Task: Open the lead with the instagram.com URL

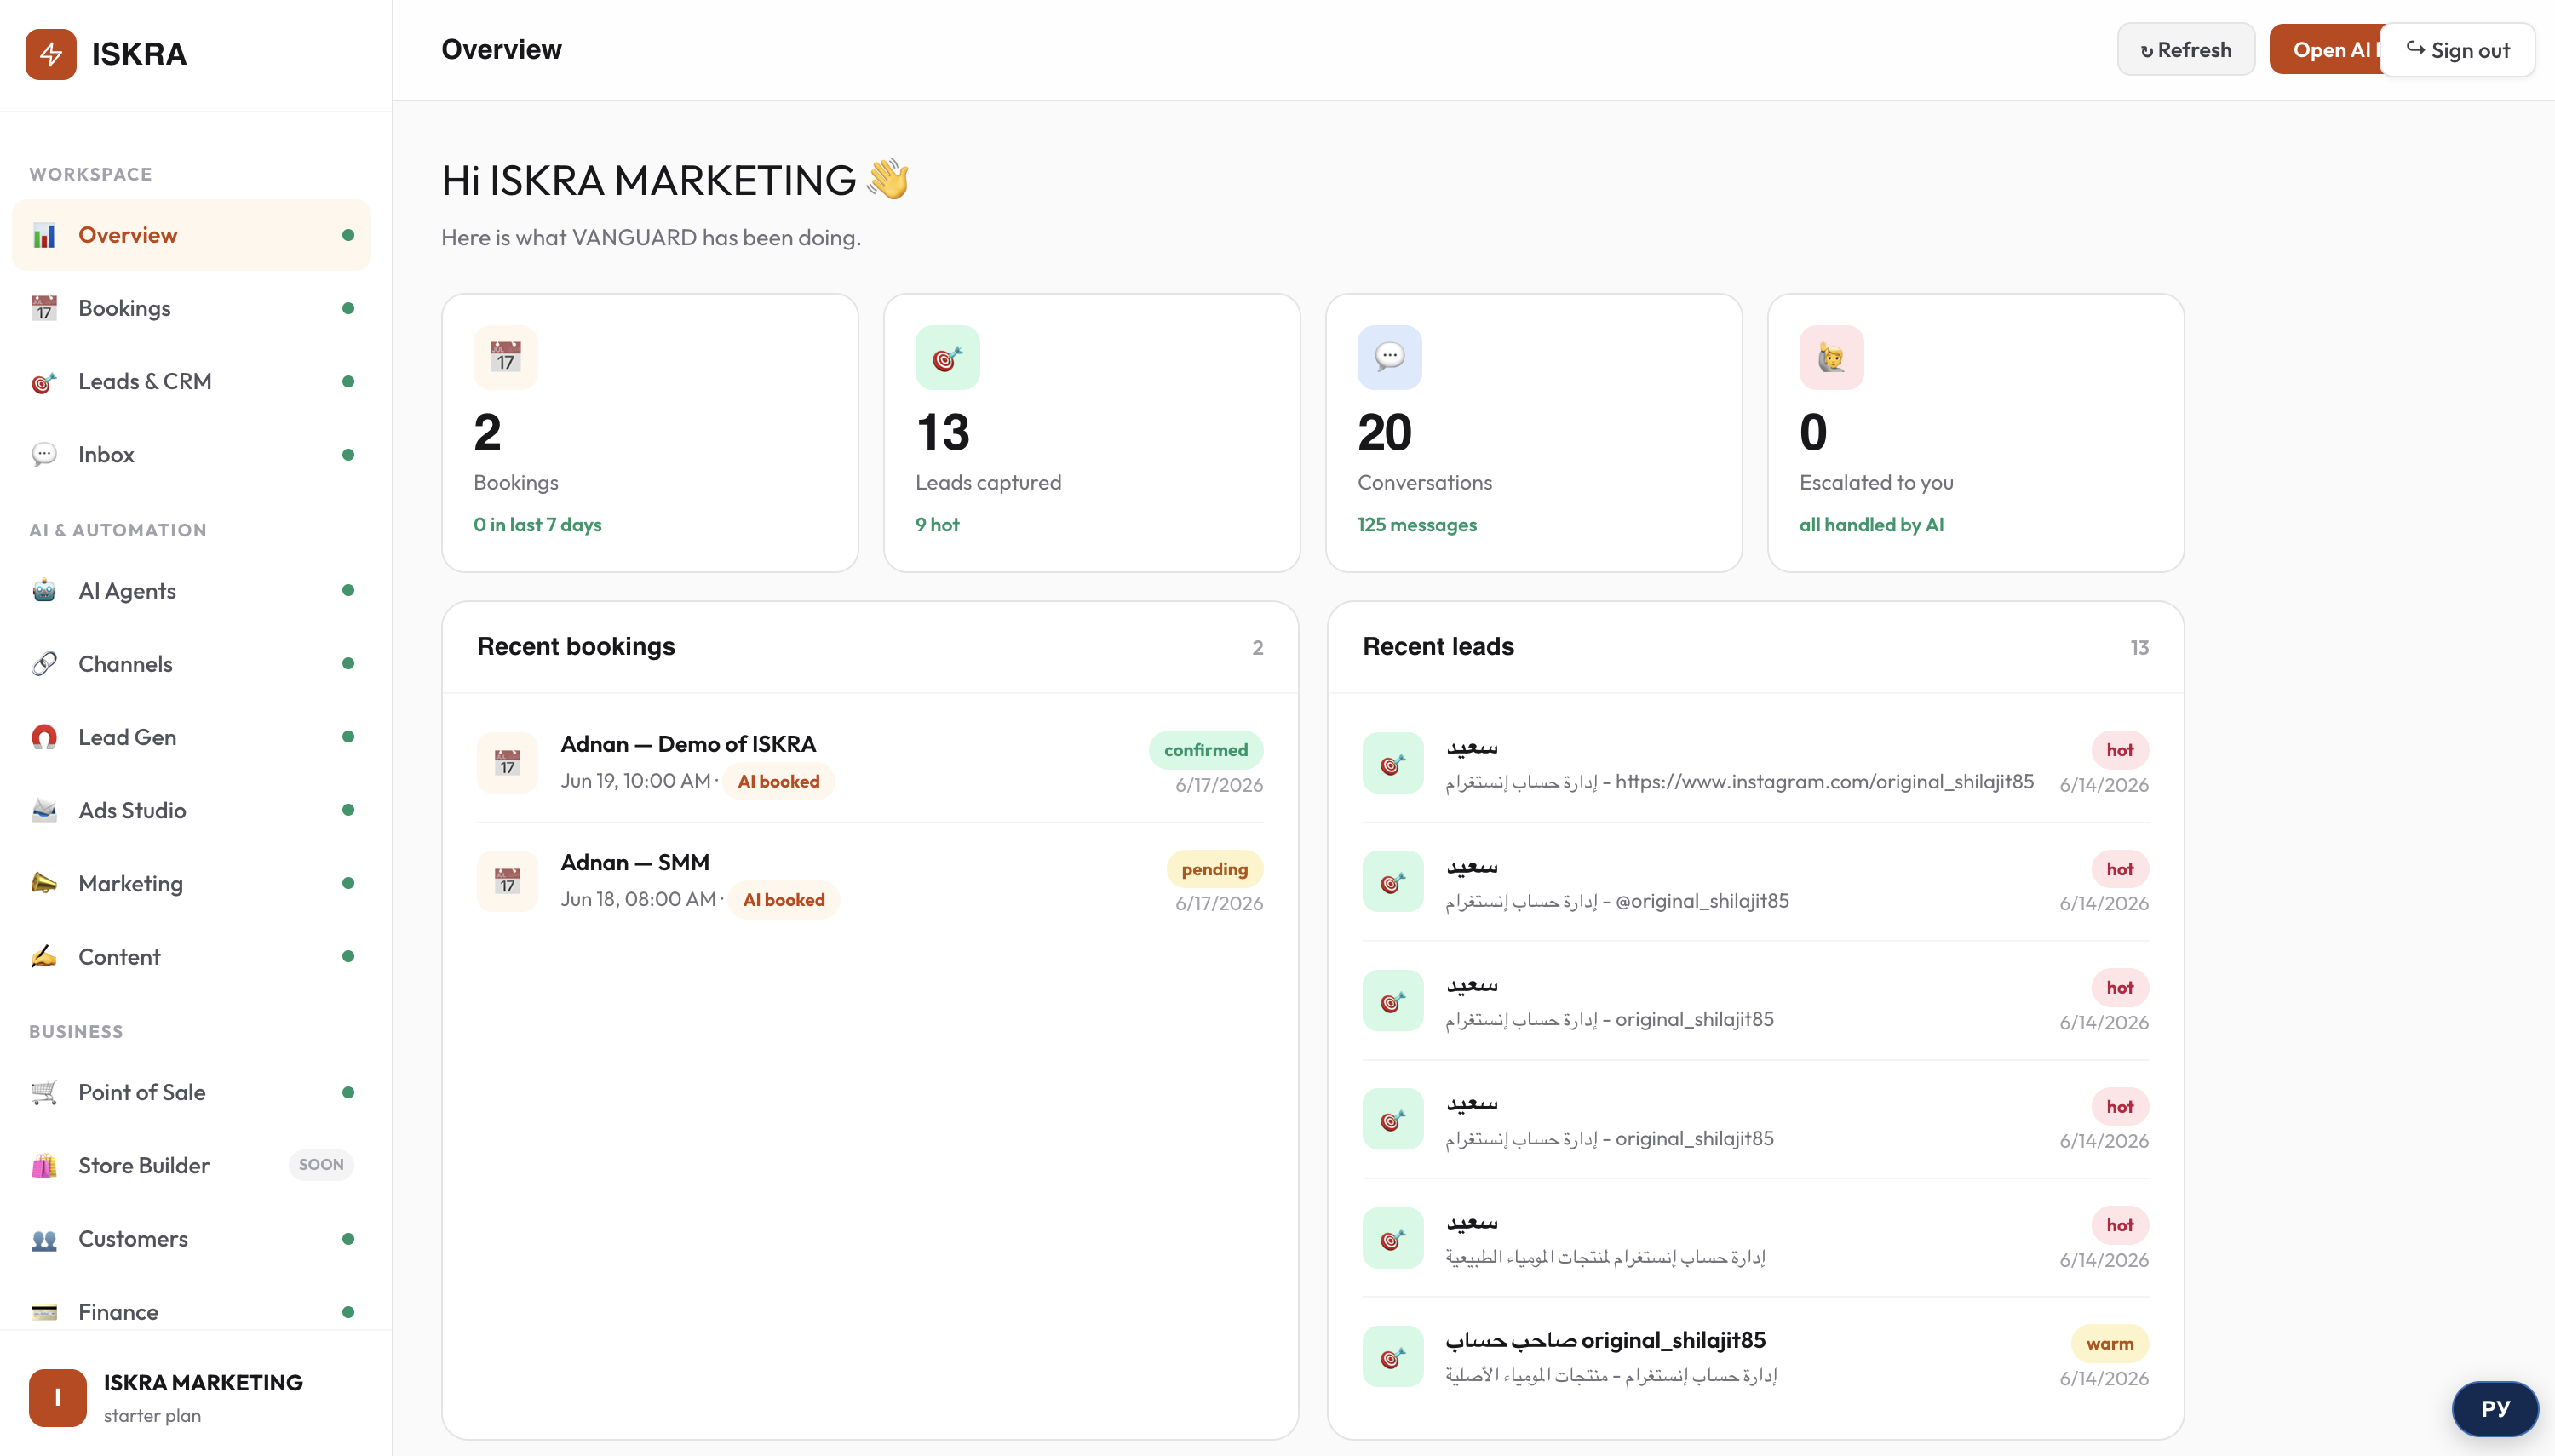Action: tap(1755, 763)
